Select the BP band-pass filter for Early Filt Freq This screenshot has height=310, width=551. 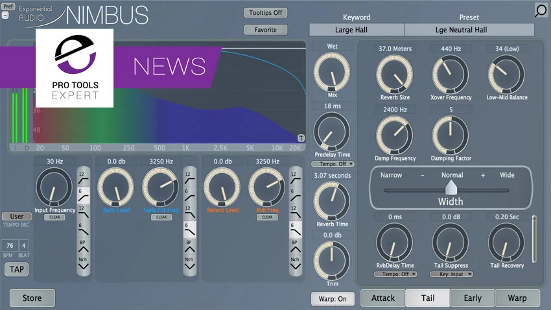point(190,246)
